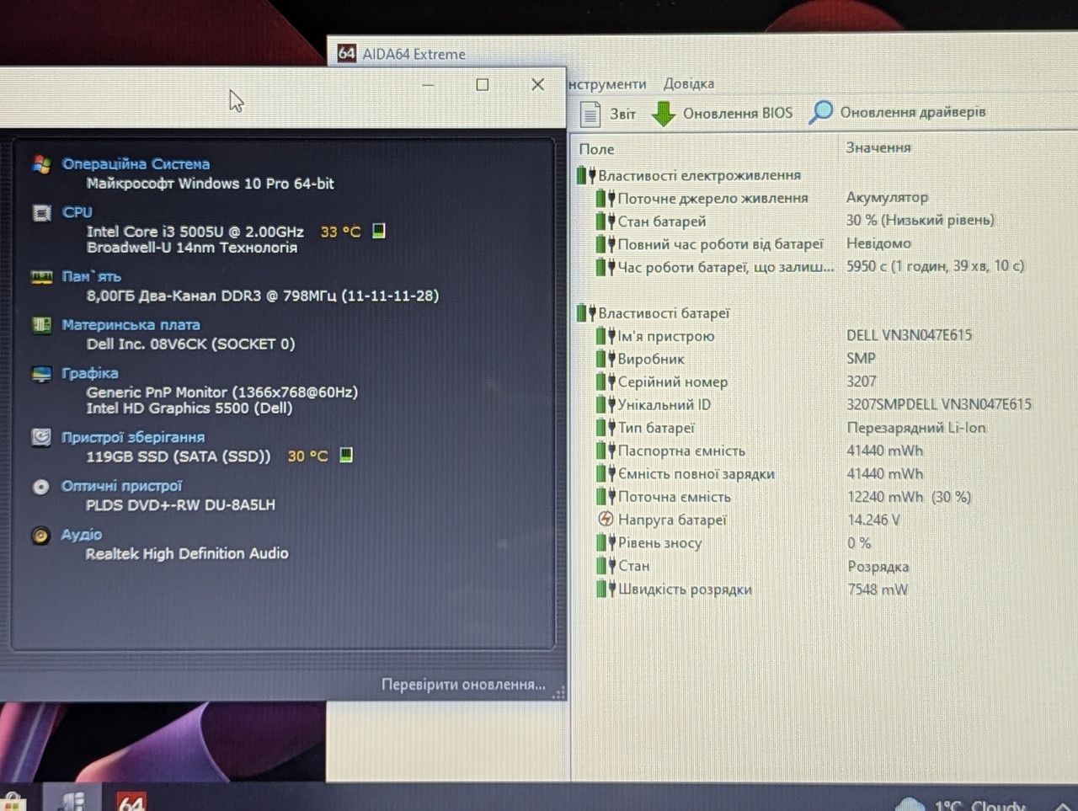Click the Перевірити оновлення link
The image size is (1078, 811).
463,685
